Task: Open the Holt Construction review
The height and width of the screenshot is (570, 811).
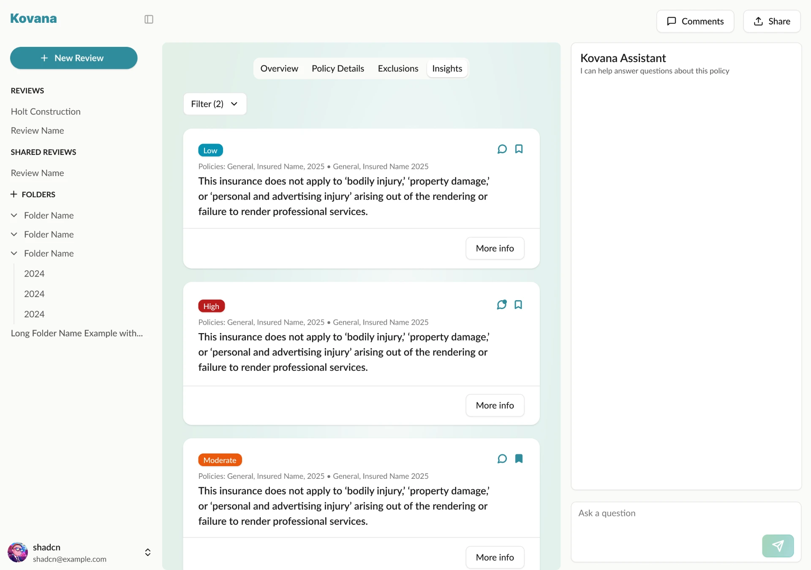Action: tap(46, 111)
